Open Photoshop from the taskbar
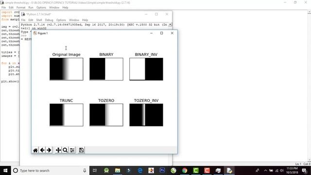This screenshot has width=311, height=175. point(162,171)
